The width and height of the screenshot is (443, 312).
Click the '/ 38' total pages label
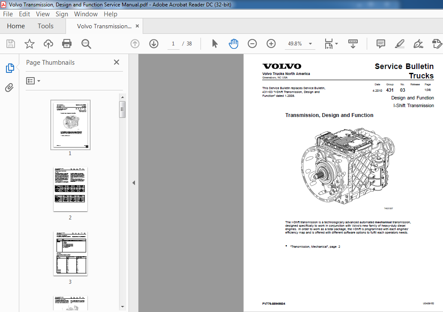click(187, 44)
